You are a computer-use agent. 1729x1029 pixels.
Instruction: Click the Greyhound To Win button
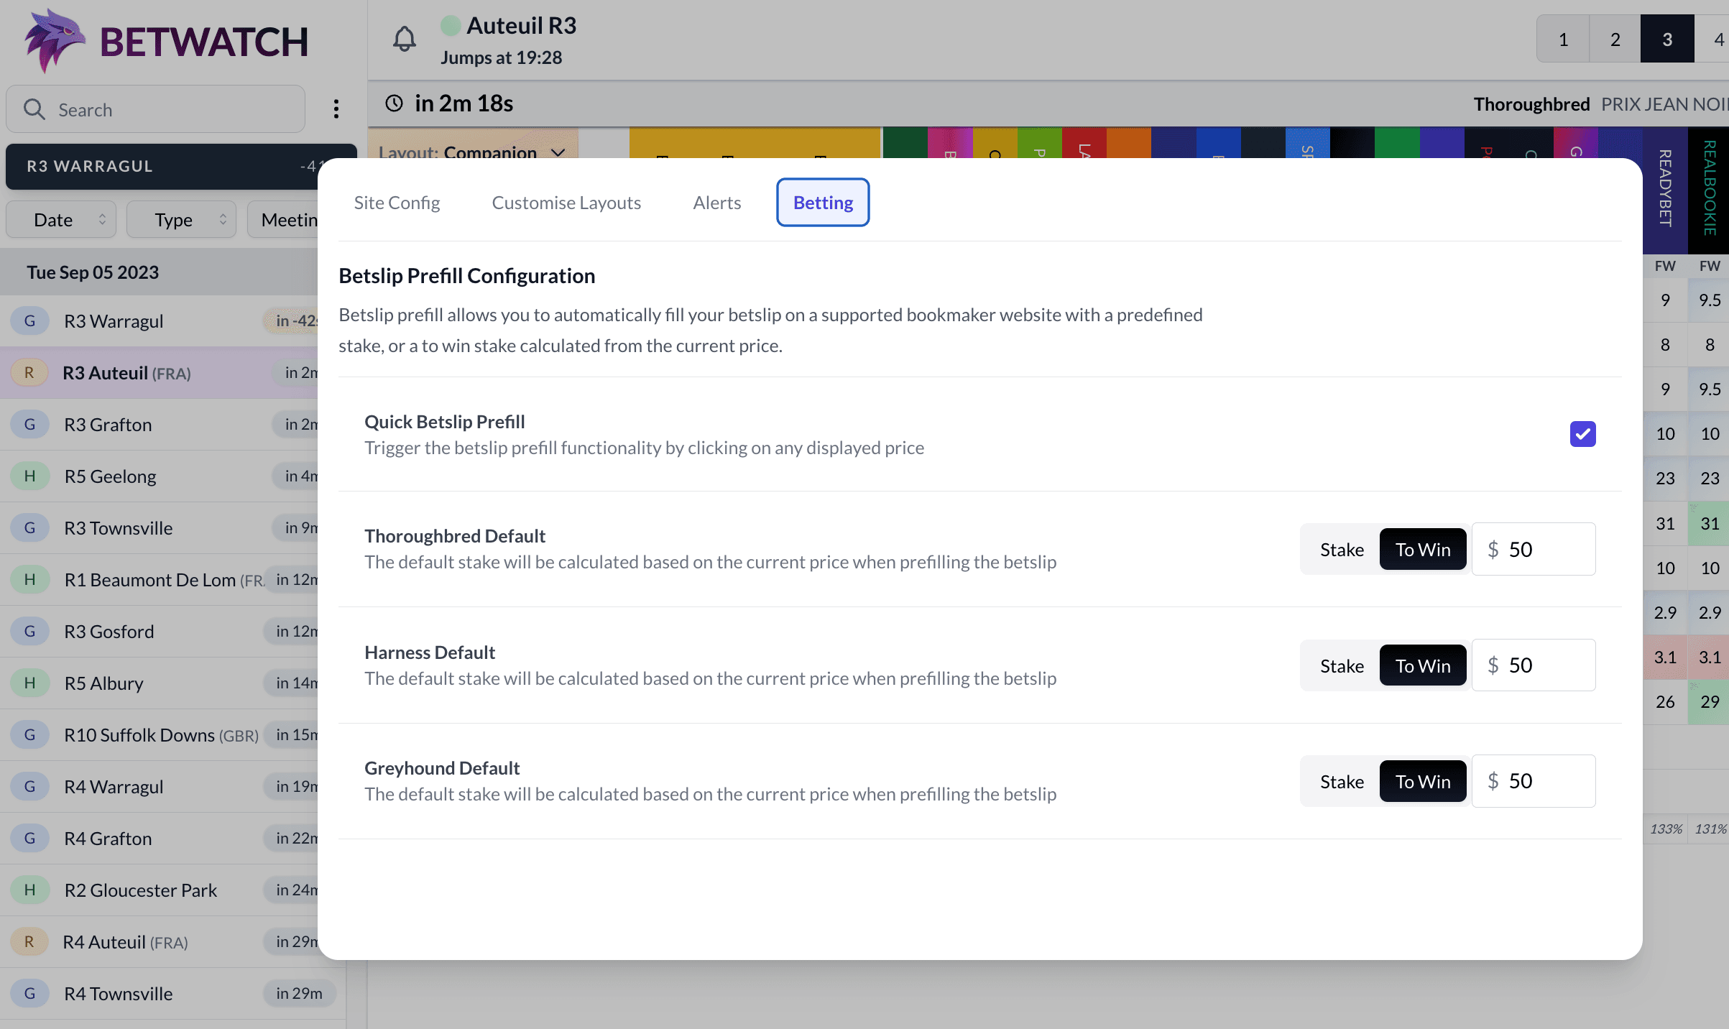1423,780
